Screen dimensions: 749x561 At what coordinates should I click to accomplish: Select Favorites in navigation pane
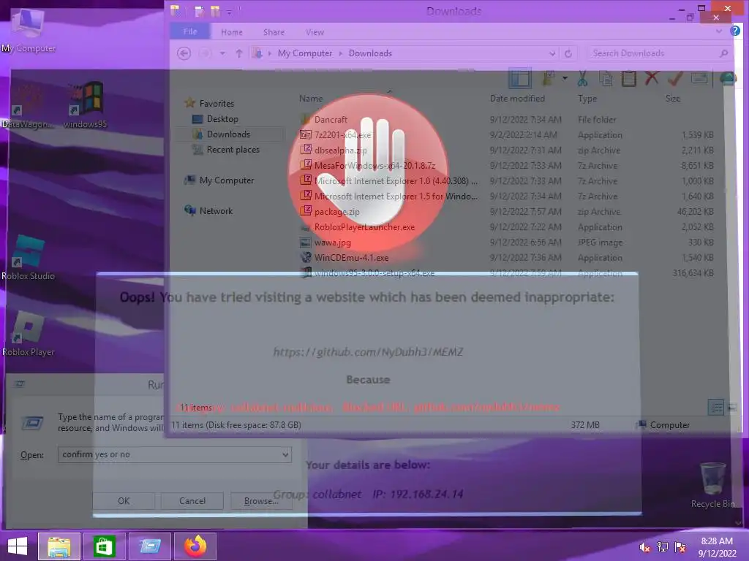pos(217,104)
